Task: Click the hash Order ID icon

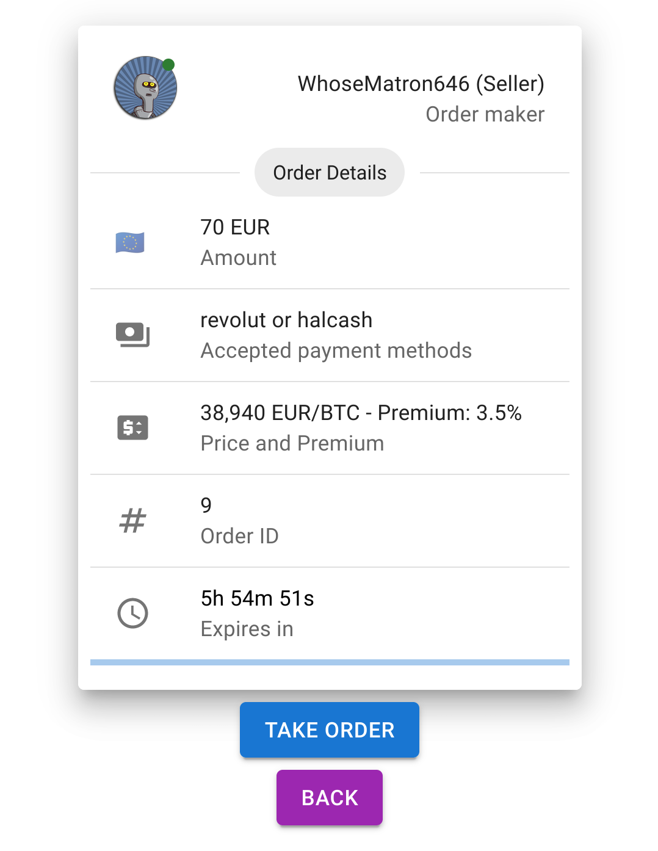Action: tap(132, 521)
